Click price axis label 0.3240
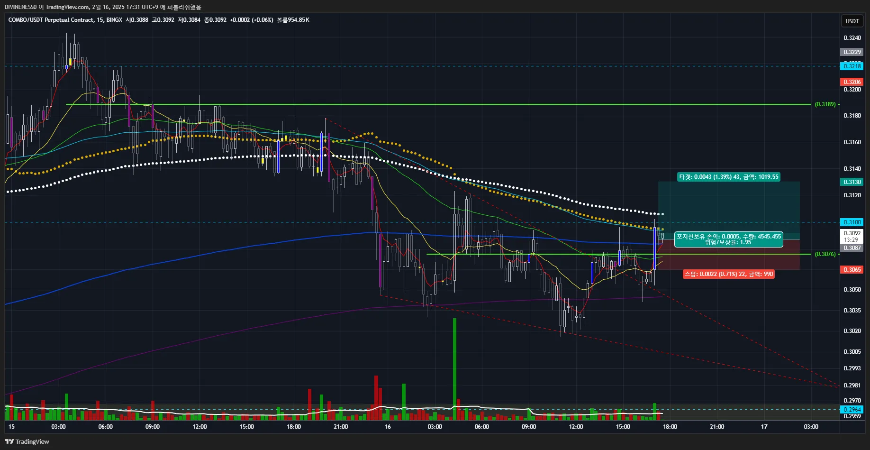This screenshot has height=450, width=870. click(852, 38)
